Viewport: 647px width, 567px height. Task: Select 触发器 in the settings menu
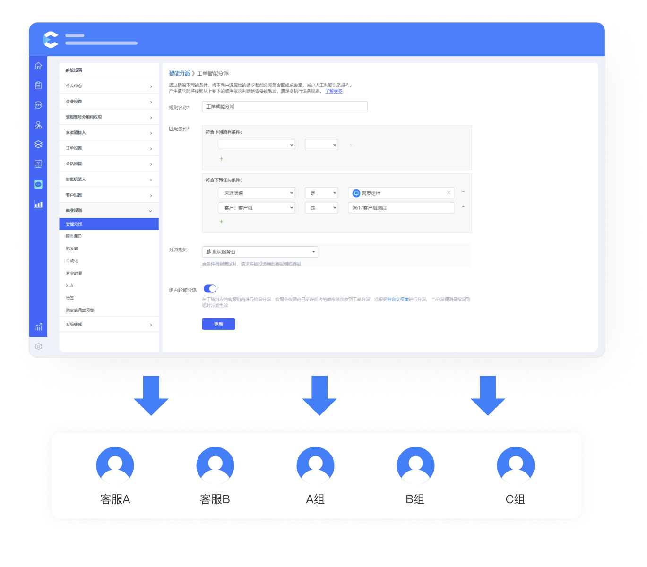[x=72, y=249]
